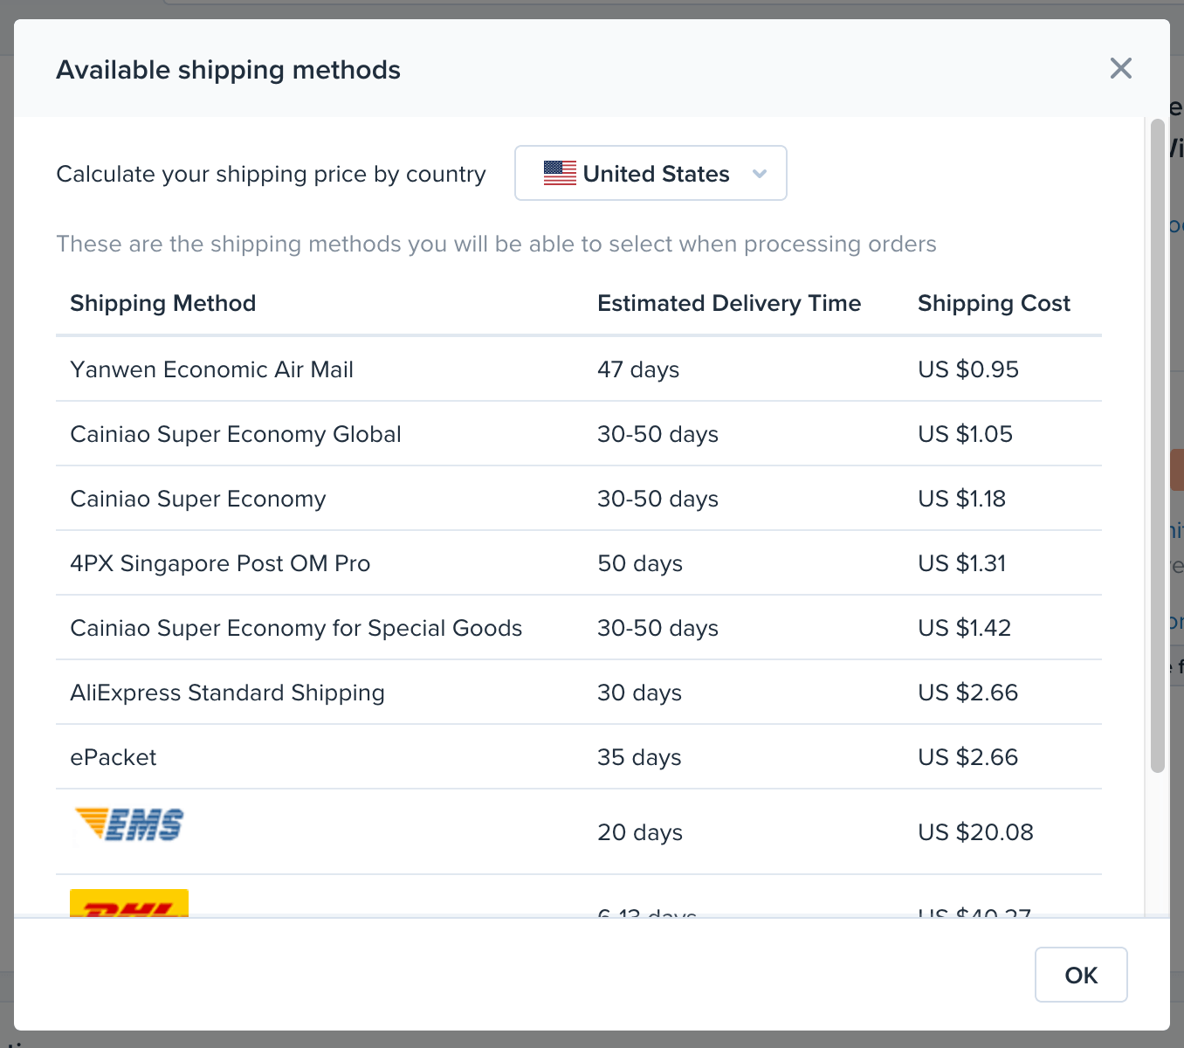Viewport: 1184px width, 1048px height.
Task: Click the Estimated Delivery Time header
Action: 729,303
